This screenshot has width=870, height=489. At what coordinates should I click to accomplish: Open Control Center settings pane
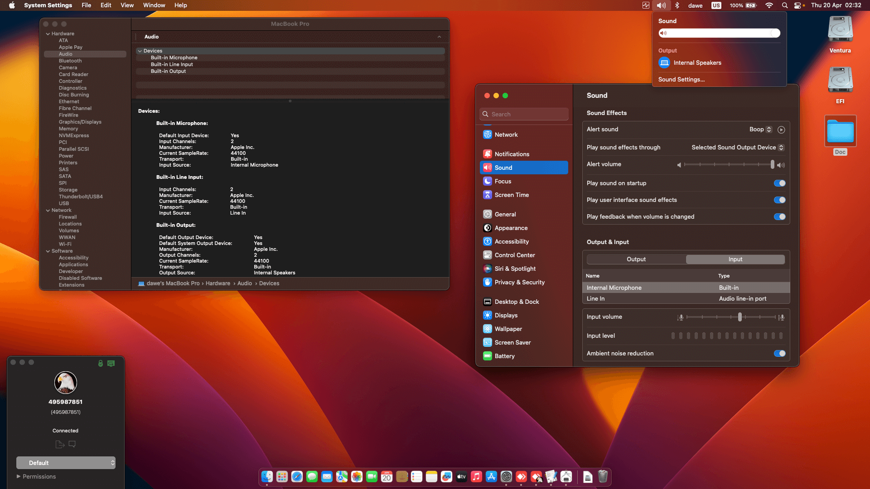(x=514, y=255)
